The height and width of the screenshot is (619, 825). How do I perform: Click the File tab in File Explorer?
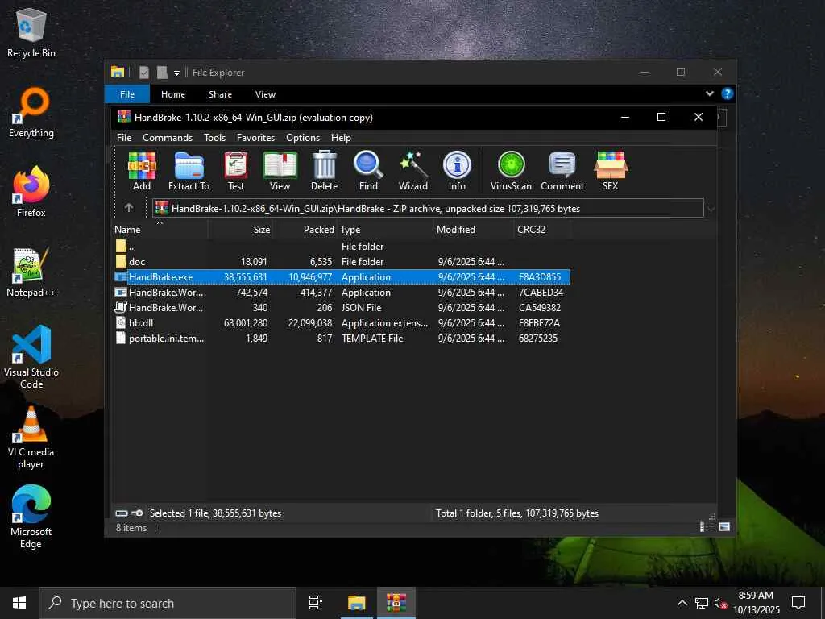[x=127, y=94]
